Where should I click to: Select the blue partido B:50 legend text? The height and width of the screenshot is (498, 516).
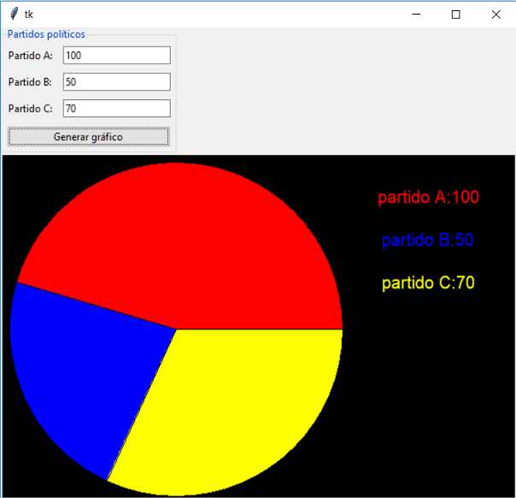tap(427, 240)
